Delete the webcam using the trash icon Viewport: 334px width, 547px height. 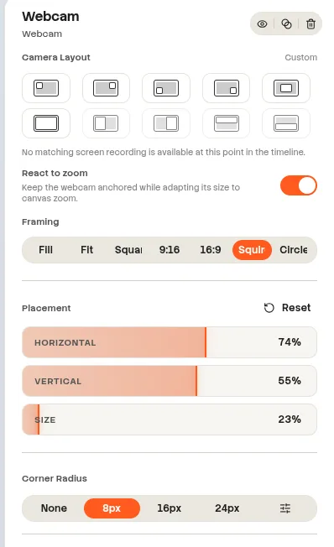coord(311,23)
